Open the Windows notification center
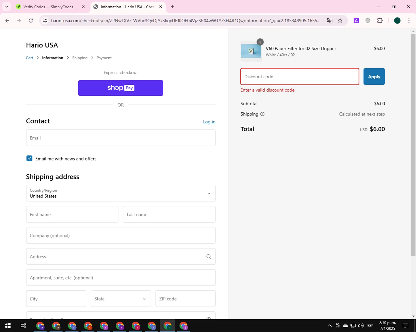The width and height of the screenshot is (416, 332). click(x=405, y=326)
